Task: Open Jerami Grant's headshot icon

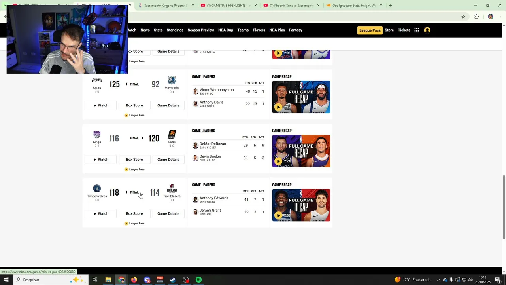Action: coord(195,212)
